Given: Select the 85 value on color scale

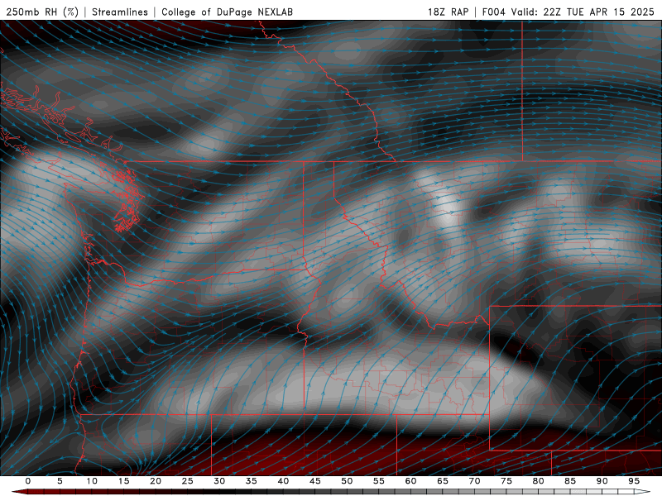Looking at the screenshot, I should pos(570,481).
